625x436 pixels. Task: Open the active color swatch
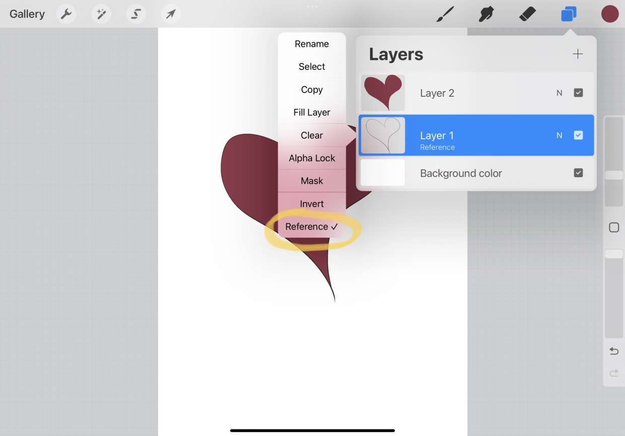pyautogui.click(x=610, y=14)
